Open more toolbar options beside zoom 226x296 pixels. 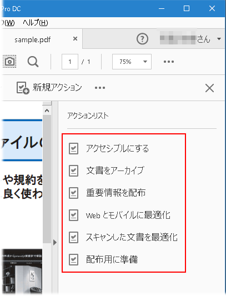169,62
